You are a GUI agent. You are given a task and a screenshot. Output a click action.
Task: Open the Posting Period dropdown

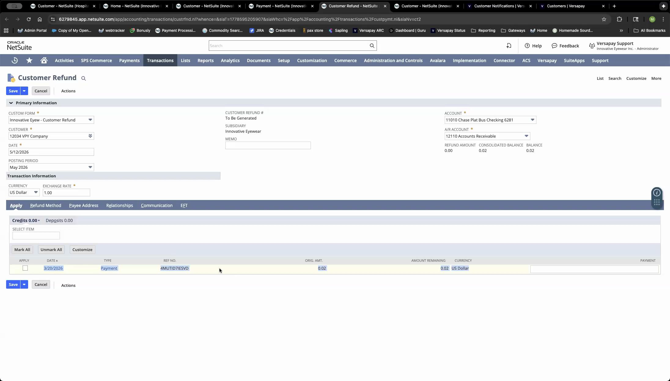pyautogui.click(x=90, y=167)
